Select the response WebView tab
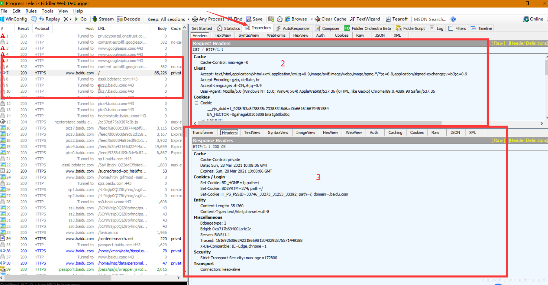The width and height of the screenshot is (548, 285). click(x=353, y=133)
